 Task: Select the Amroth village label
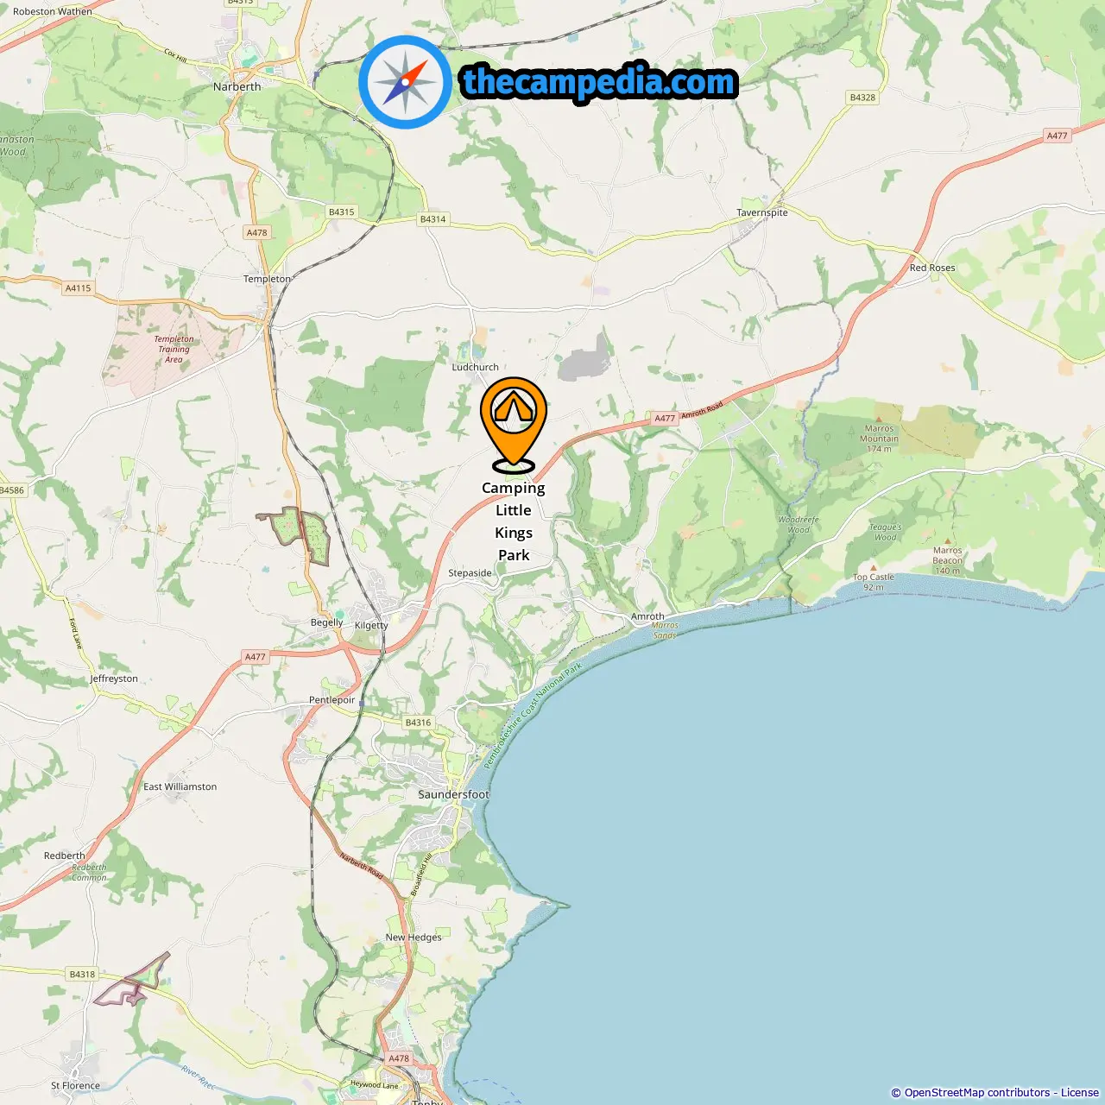pos(647,616)
